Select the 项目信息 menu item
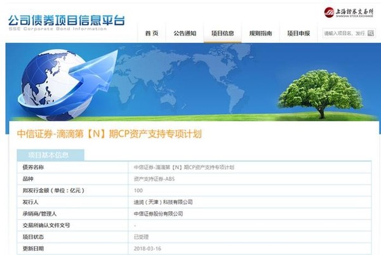This screenshot has width=381, height=255. [223, 33]
